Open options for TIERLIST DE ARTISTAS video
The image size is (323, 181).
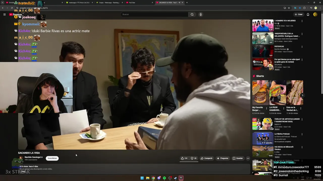[302, 119]
